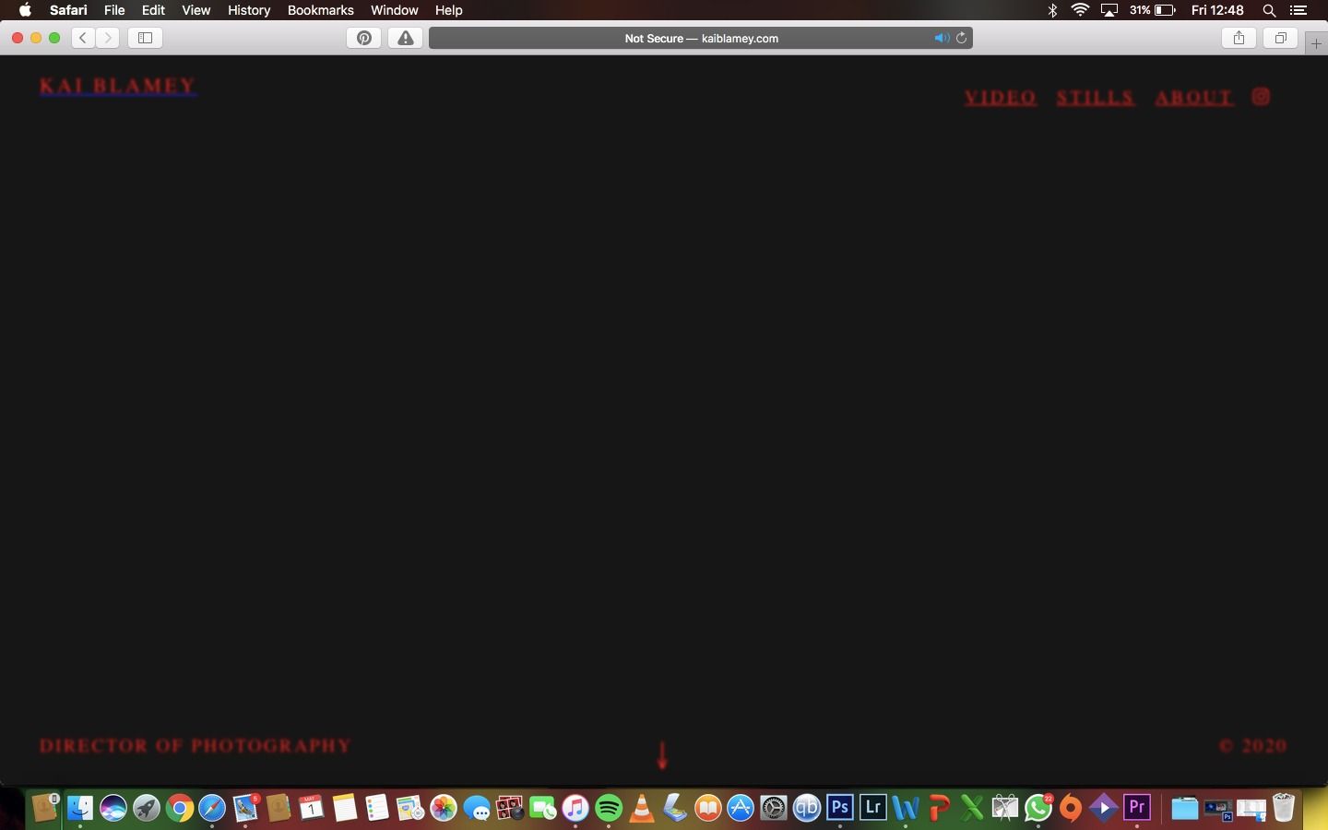This screenshot has height=830, width=1328.
Task: Show all tabs overview
Action: pos(1280,38)
